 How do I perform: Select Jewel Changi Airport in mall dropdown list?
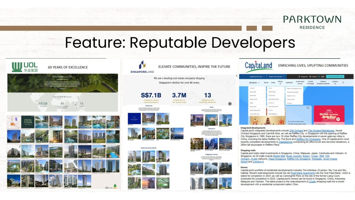(274, 99)
